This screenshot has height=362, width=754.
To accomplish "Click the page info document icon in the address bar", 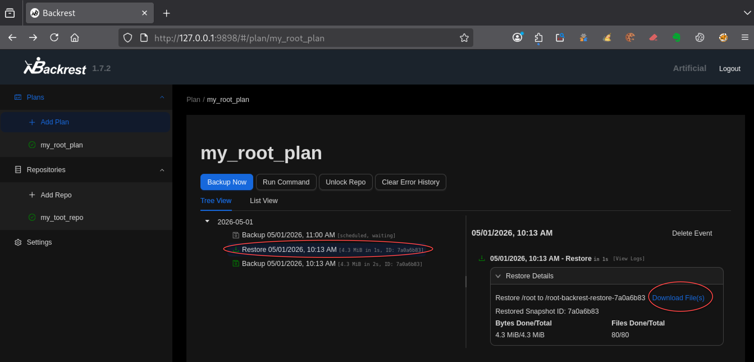I will [x=144, y=38].
